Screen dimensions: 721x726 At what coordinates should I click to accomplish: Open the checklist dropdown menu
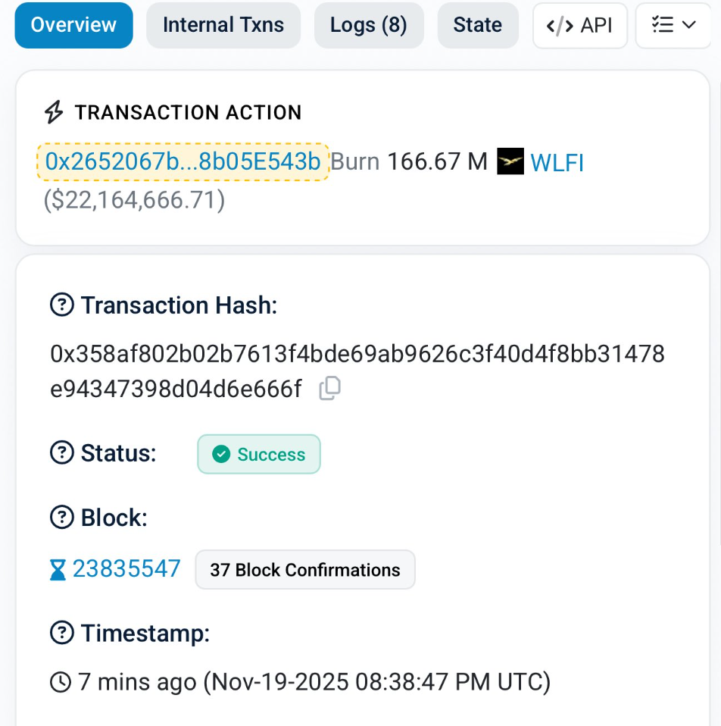673,25
